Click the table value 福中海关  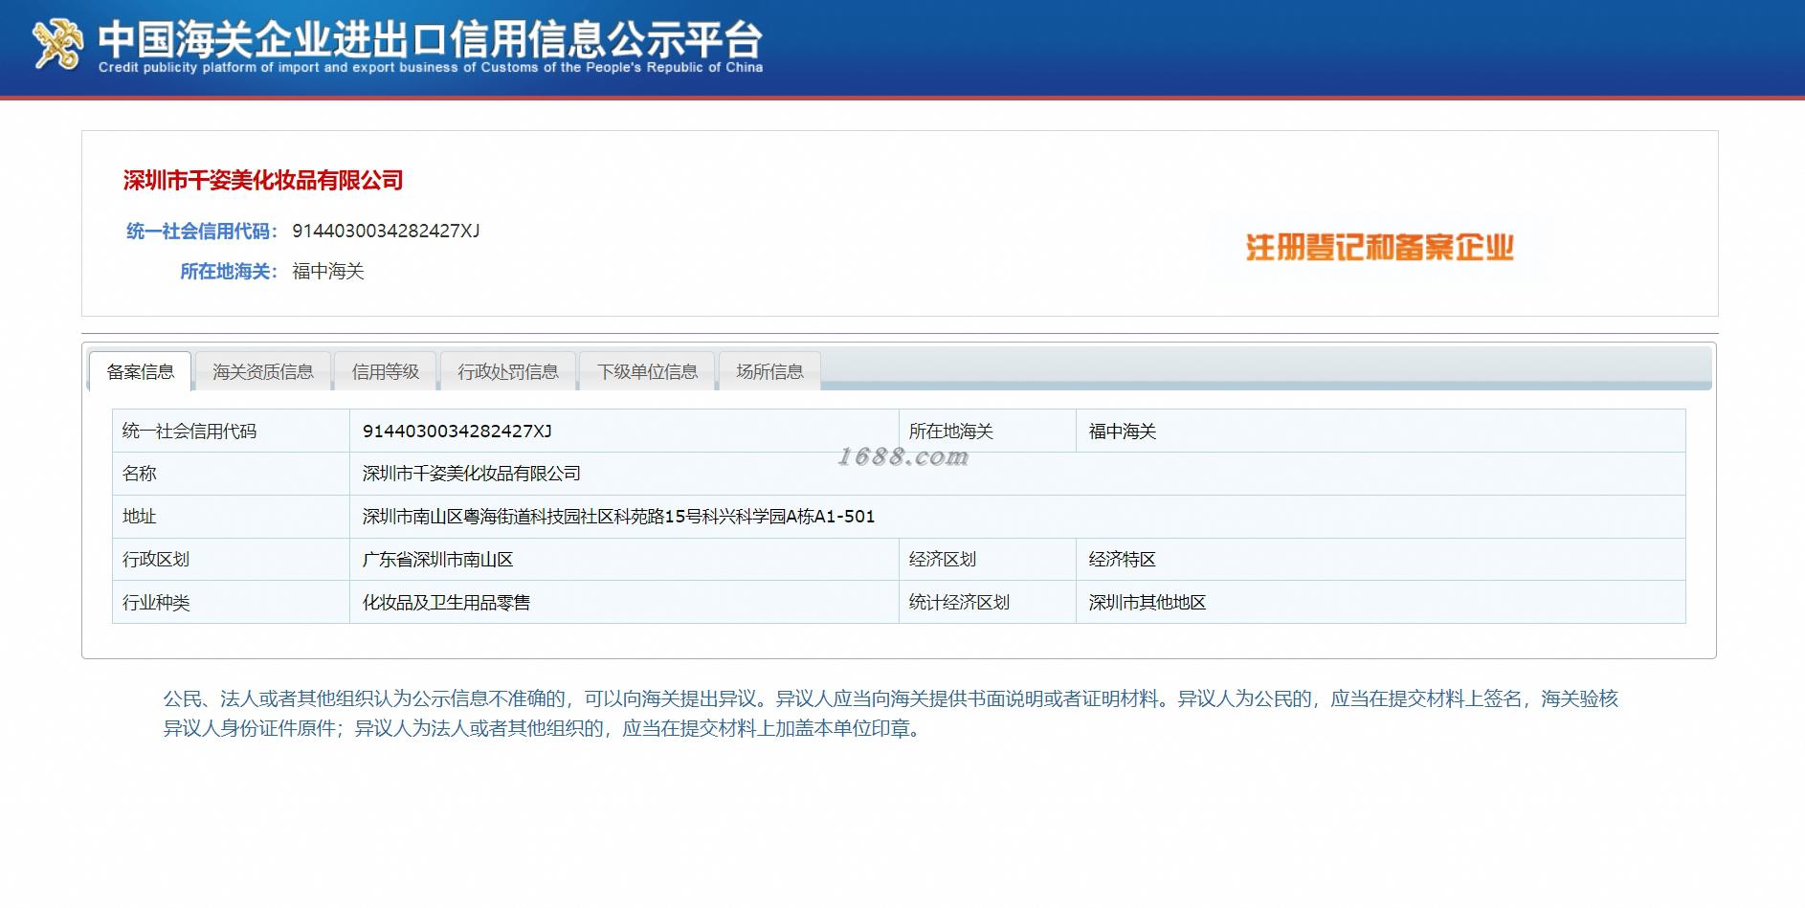(x=1123, y=431)
